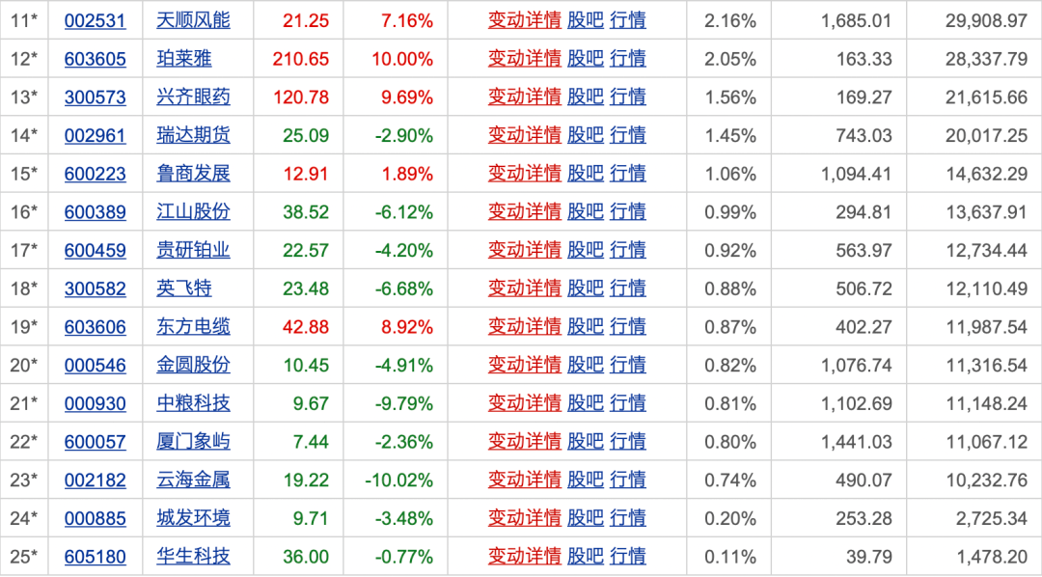The width and height of the screenshot is (1042, 577).
Task: Click stock code 000930
Action: coord(95,403)
